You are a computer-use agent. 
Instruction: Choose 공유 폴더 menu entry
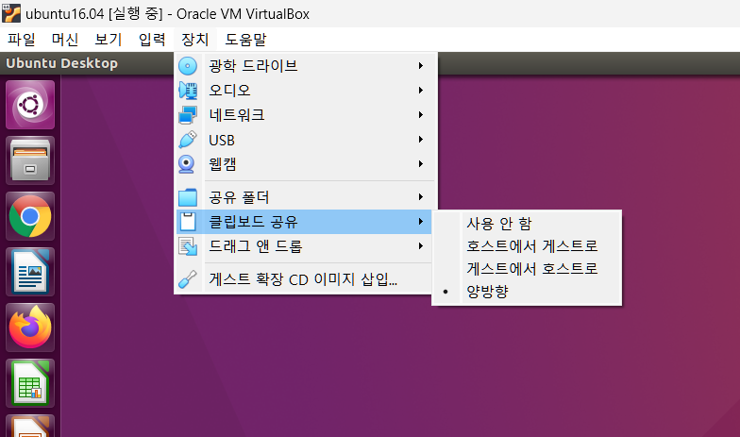coord(304,196)
